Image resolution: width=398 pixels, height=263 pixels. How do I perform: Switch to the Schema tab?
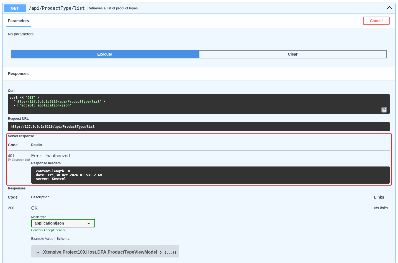coord(63,239)
